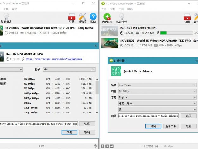Open 文件 menu in right window

coord(104,9)
